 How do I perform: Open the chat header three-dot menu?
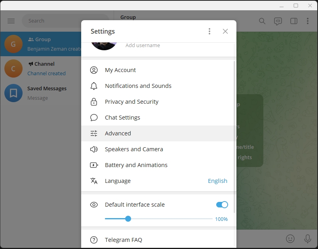pos(308,21)
